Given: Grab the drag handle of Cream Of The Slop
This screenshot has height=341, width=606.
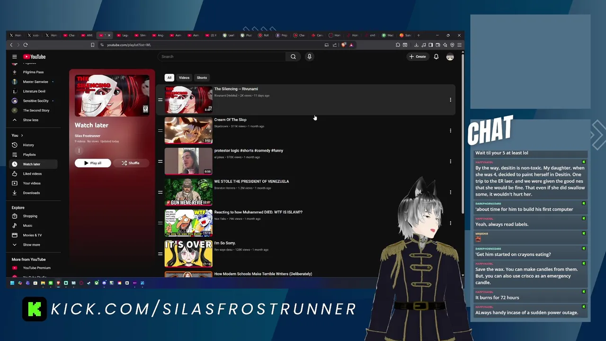Looking at the screenshot, I should click(160, 131).
